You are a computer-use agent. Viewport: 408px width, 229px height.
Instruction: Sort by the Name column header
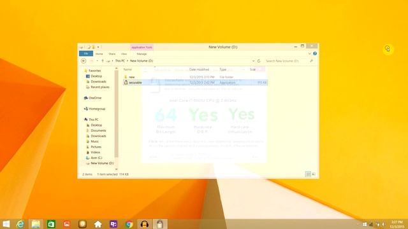coord(127,69)
